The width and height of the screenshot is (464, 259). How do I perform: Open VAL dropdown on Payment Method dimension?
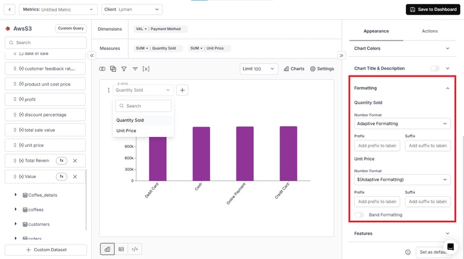click(x=141, y=29)
